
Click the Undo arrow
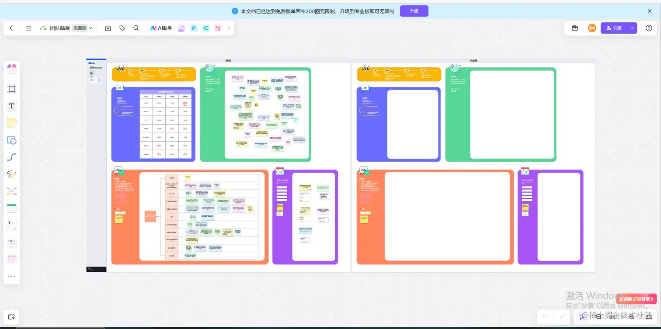point(545,317)
